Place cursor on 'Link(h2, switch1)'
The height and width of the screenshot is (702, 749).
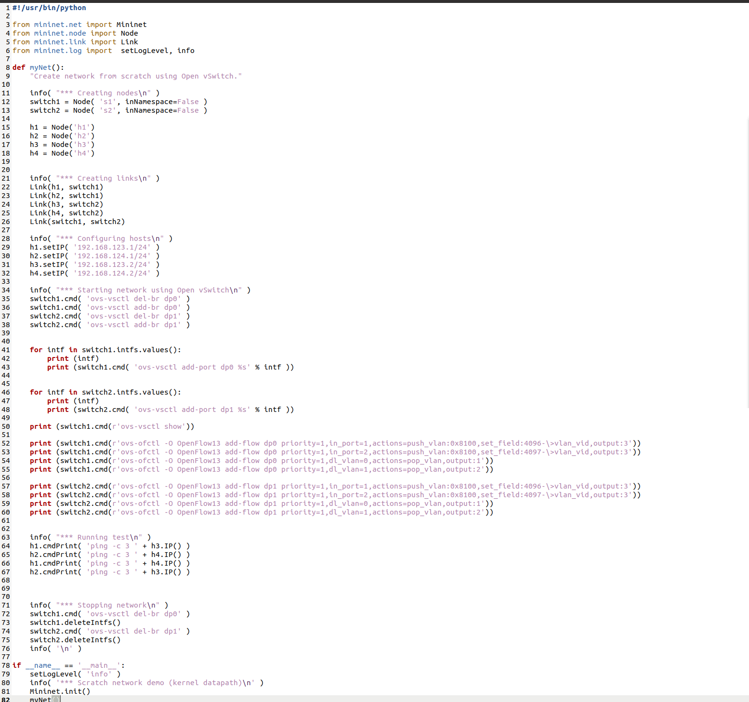[66, 196]
